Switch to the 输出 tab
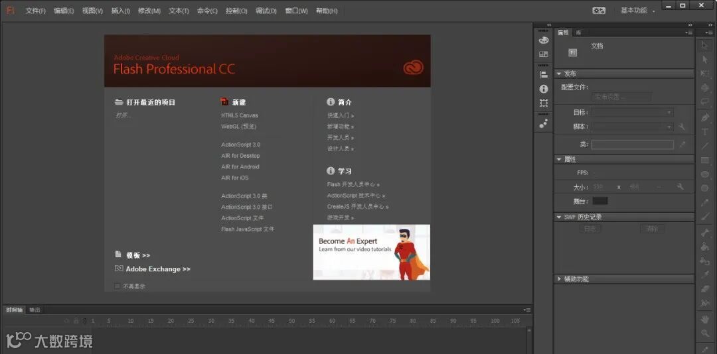The image size is (717, 354). tap(35, 310)
